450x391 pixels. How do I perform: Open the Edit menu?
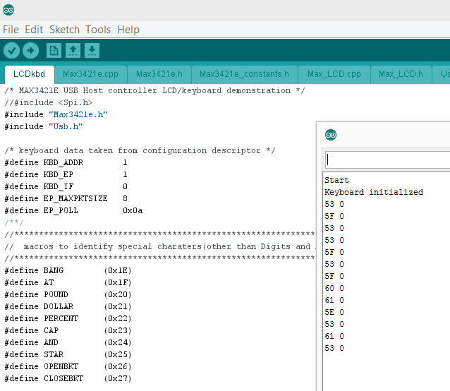[34, 30]
